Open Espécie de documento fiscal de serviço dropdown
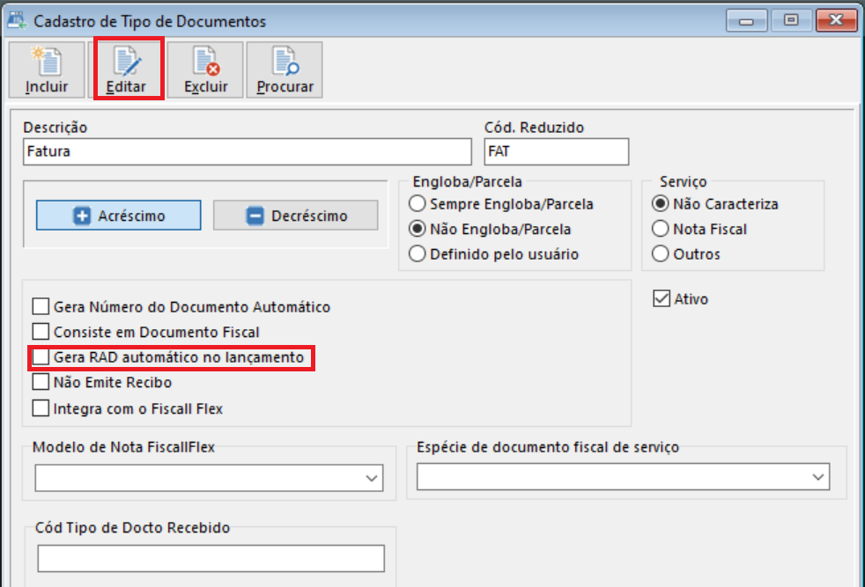The image size is (865, 587). pyautogui.click(x=624, y=477)
